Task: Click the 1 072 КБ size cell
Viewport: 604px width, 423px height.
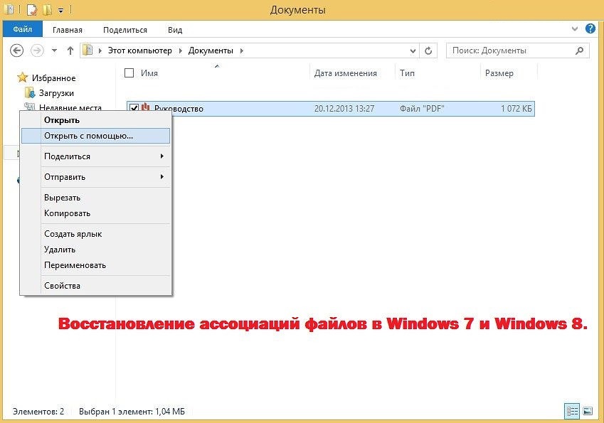Action: point(516,109)
